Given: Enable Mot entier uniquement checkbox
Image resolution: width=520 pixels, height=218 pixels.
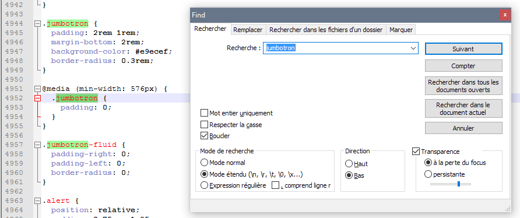Looking at the screenshot, I should [204, 113].
